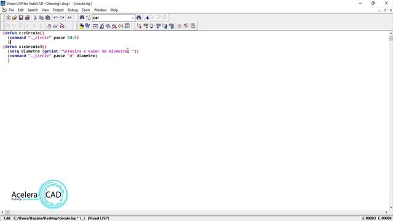Open the document system menu icon beside File
The width and height of the screenshot is (393, 221).
click(4, 10)
